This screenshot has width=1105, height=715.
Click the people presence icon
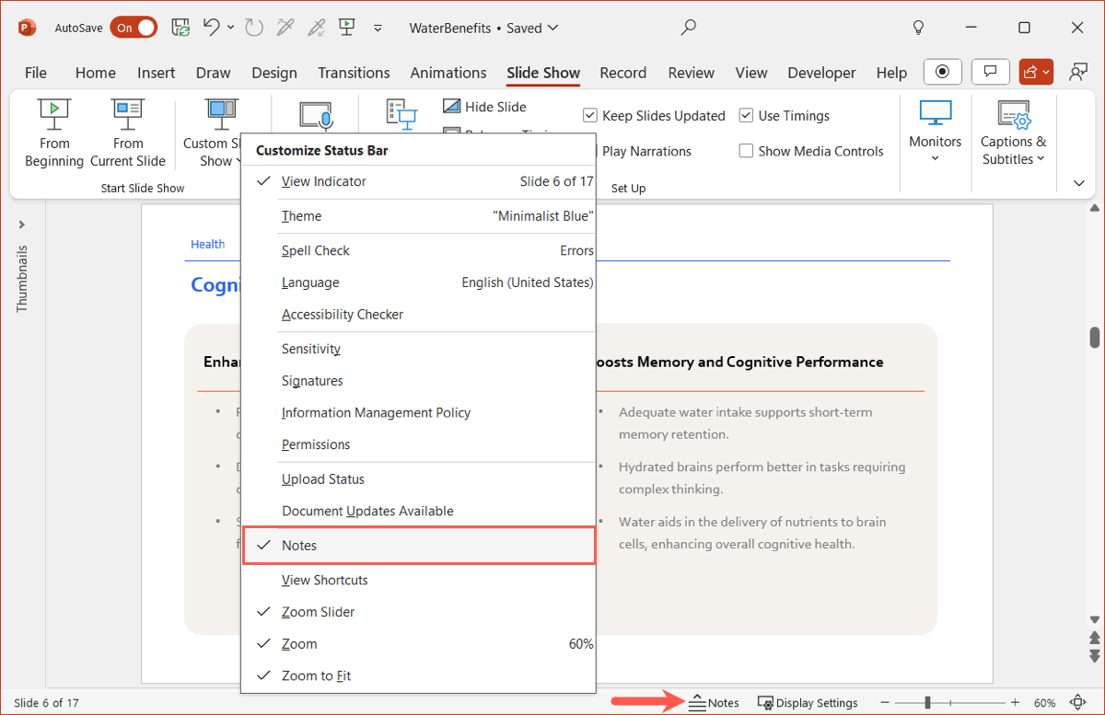point(1078,72)
